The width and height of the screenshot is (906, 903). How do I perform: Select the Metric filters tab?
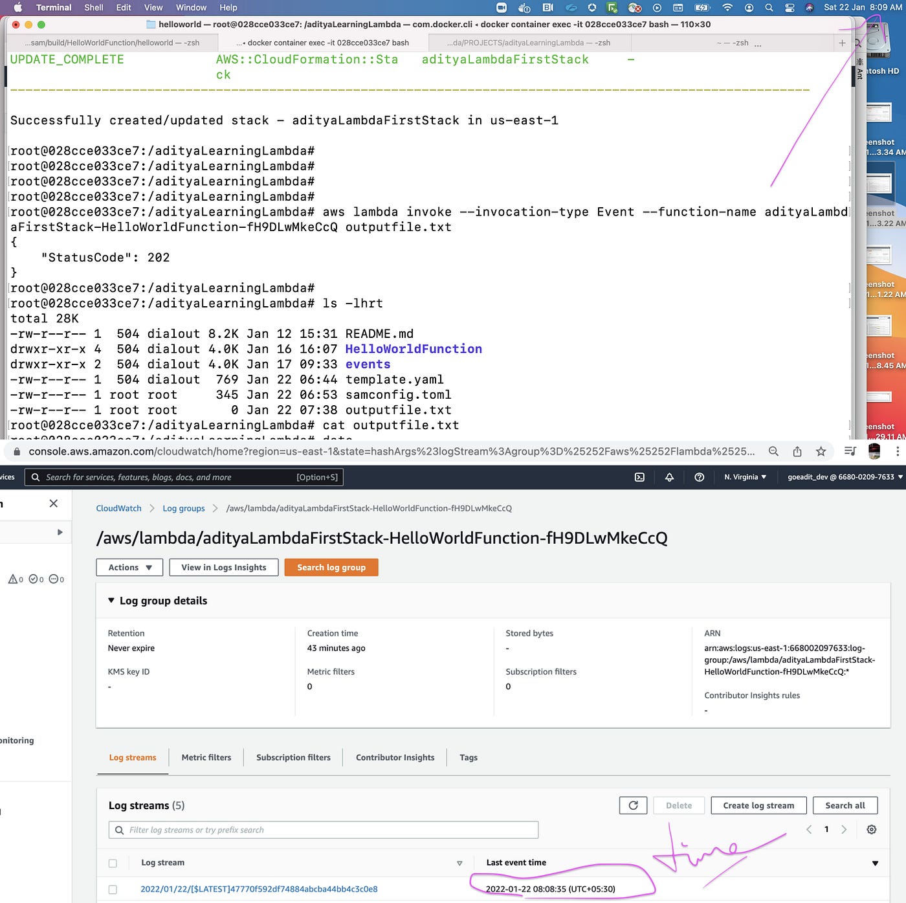click(x=206, y=757)
